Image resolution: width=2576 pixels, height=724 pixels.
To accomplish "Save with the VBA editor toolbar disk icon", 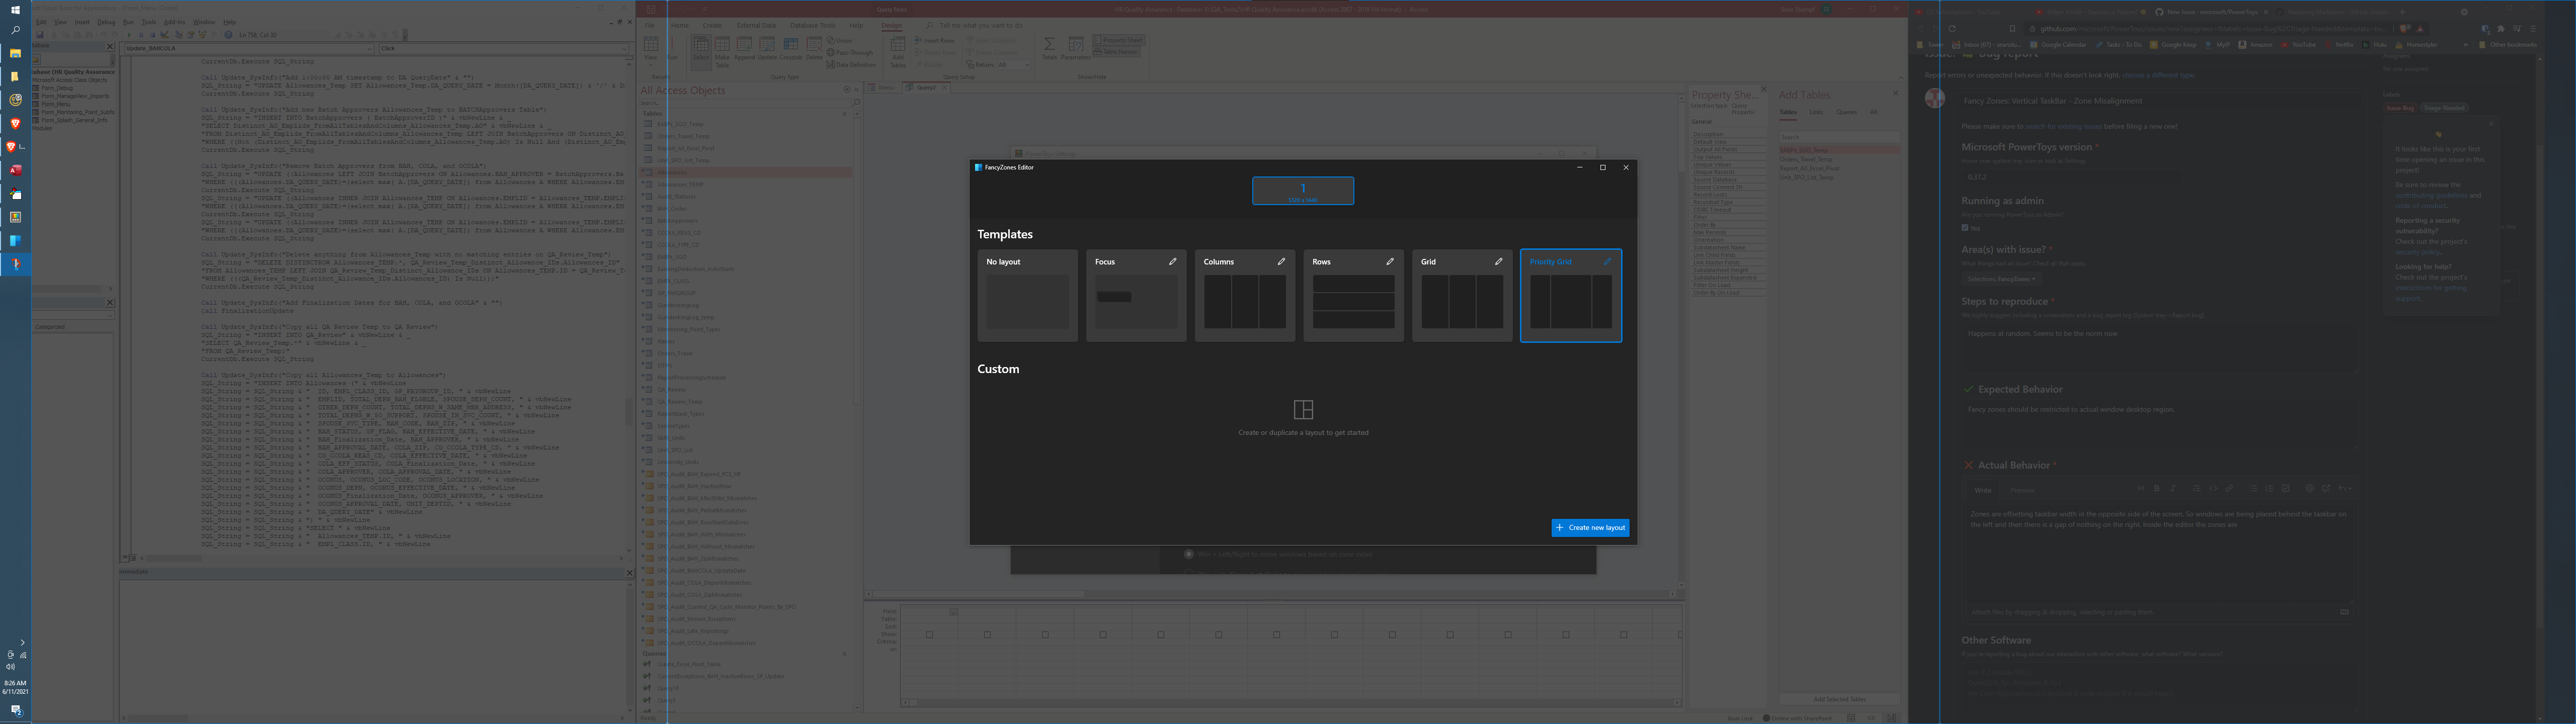I will pos(40,35).
